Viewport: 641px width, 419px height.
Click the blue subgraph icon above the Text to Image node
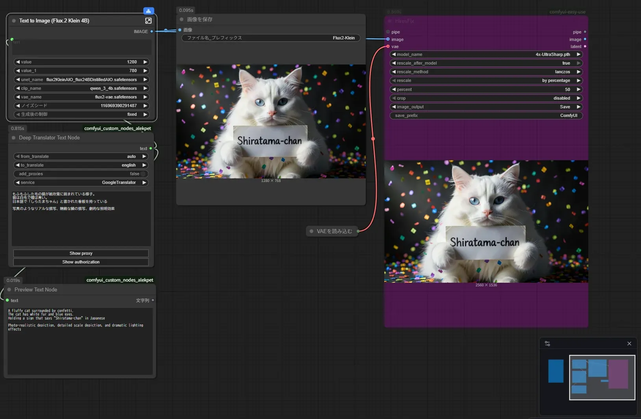(x=148, y=11)
